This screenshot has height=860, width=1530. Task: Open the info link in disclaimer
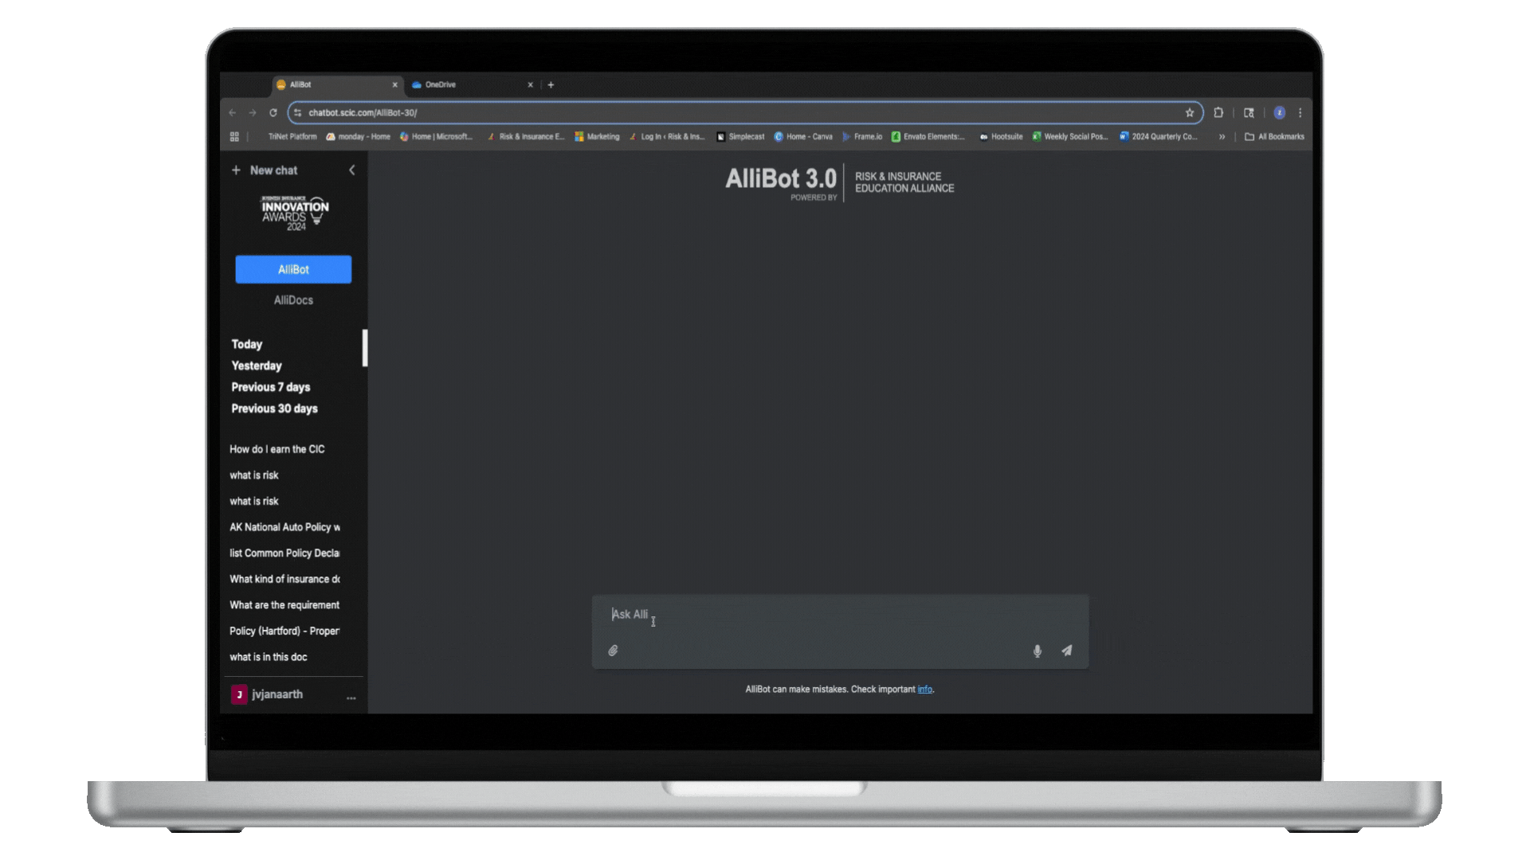(924, 690)
